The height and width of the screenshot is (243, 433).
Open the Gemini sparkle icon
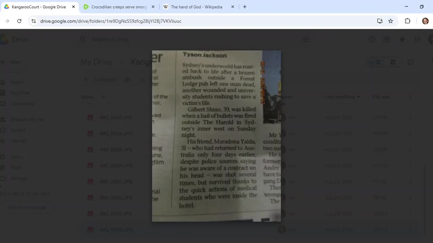pyautogui.click(x=402, y=39)
